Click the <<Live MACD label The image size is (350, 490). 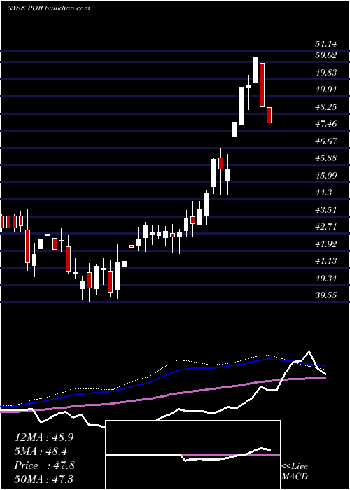295,471
